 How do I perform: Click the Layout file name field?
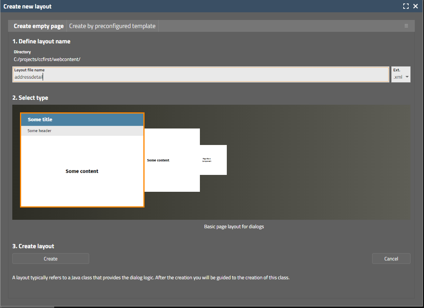(x=200, y=77)
